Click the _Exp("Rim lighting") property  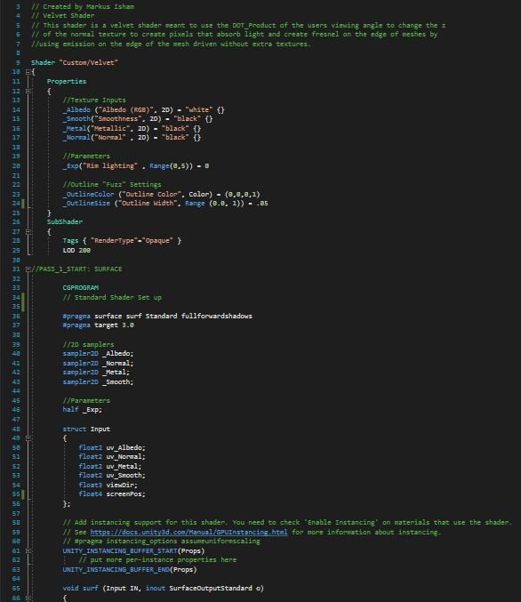136,166
